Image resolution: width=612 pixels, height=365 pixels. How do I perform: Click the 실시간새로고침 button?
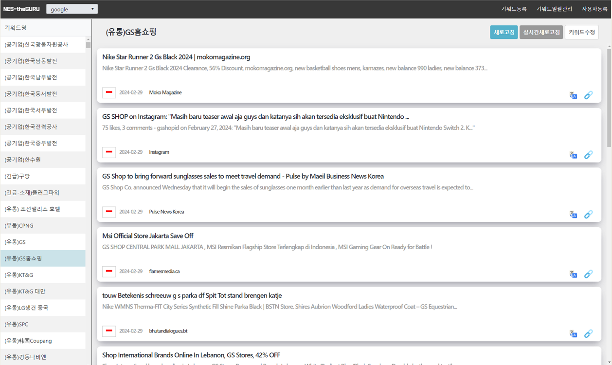541,32
